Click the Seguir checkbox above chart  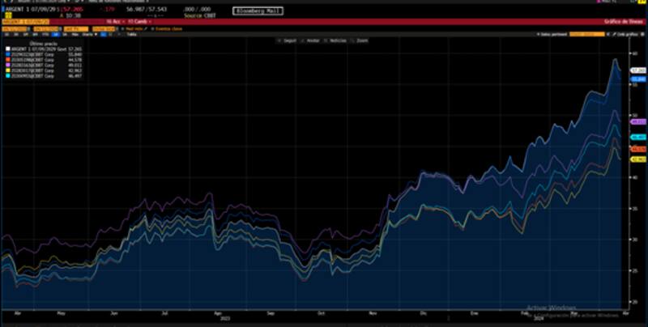(x=286, y=40)
